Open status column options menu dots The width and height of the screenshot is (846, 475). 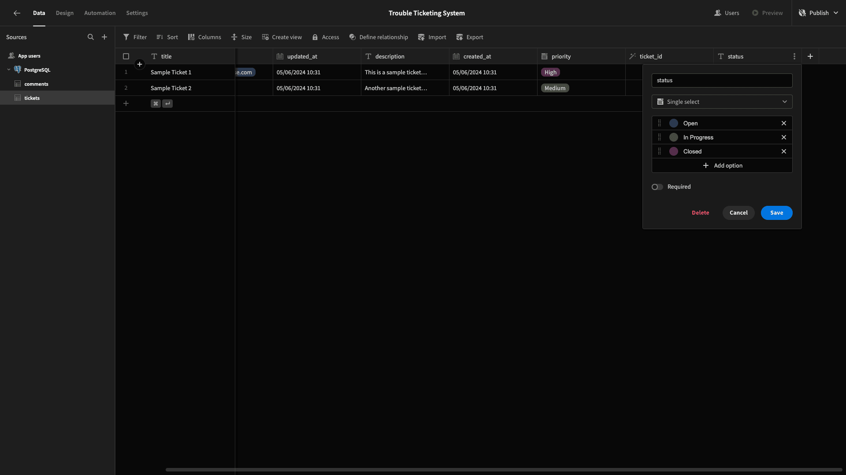tap(794, 56)
